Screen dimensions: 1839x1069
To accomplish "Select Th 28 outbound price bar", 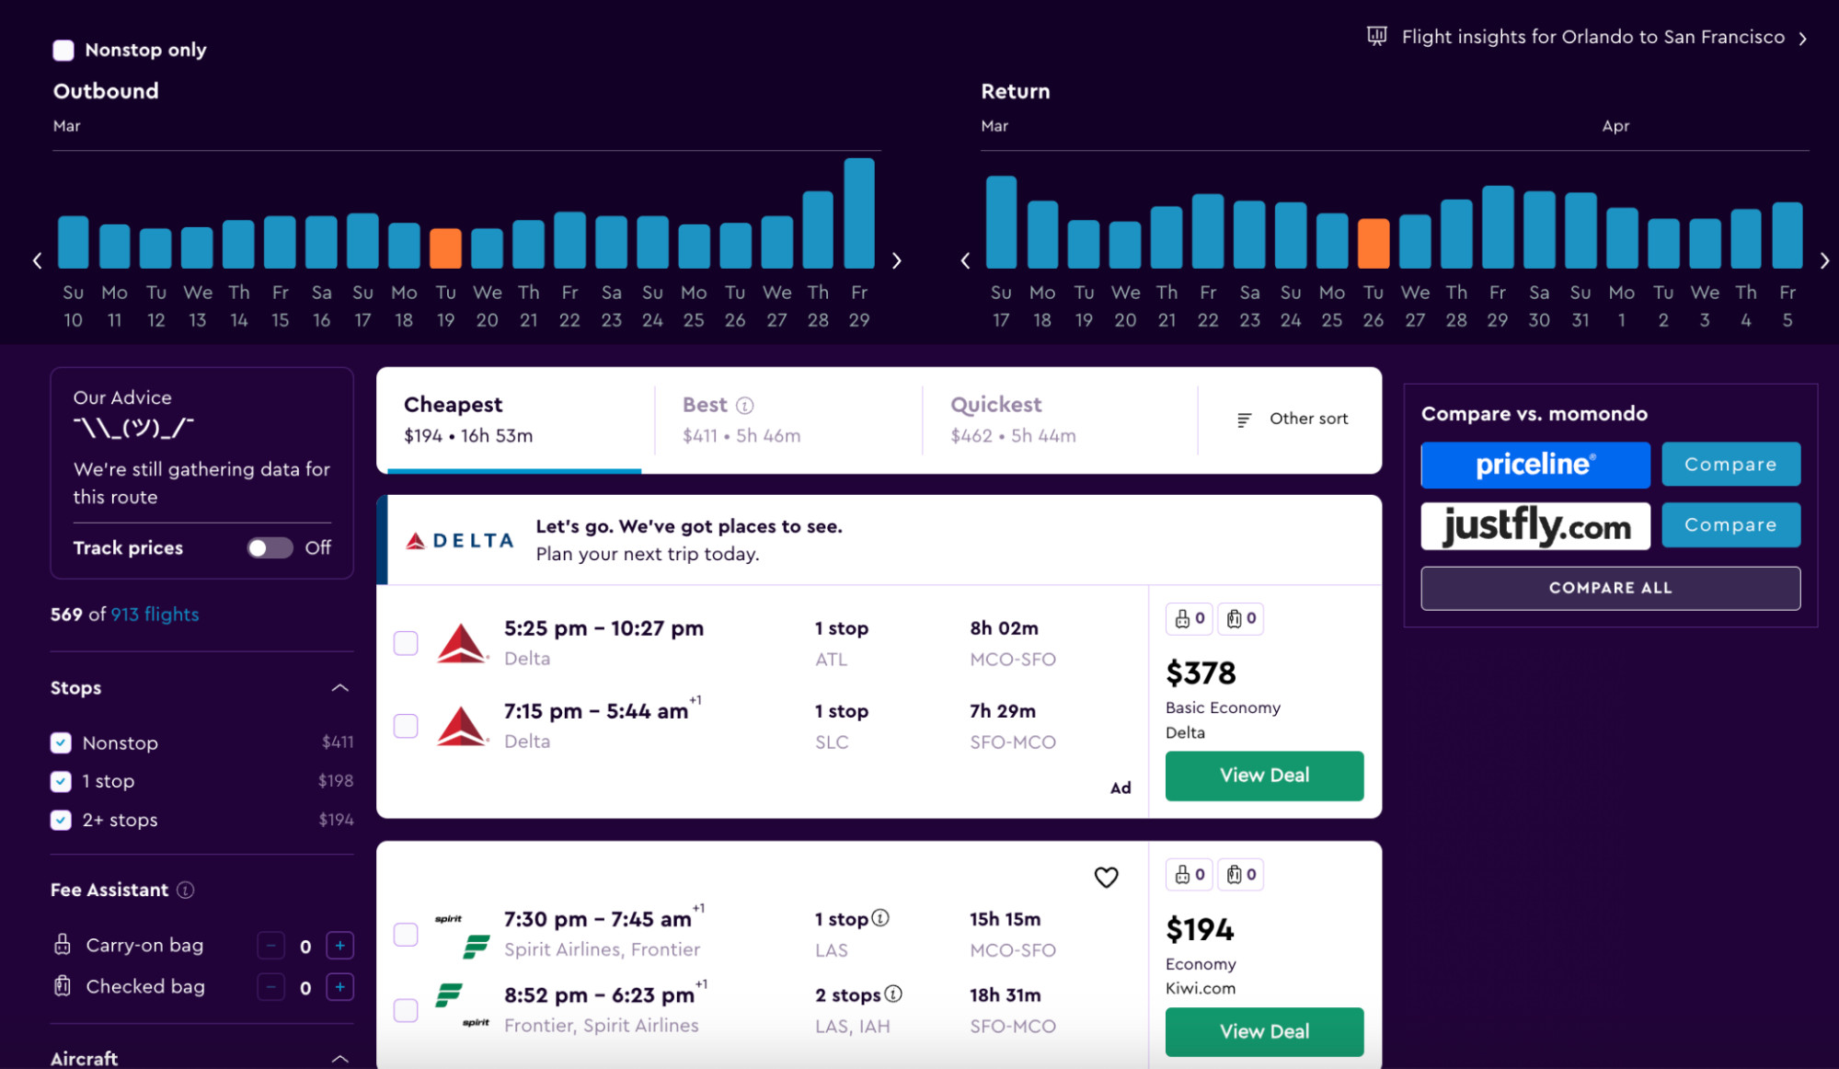I will click(818, 230).
